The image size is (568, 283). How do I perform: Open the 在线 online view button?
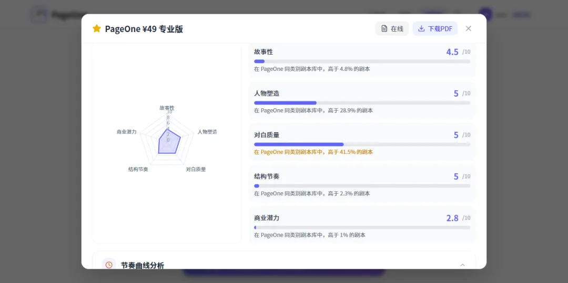392,28
